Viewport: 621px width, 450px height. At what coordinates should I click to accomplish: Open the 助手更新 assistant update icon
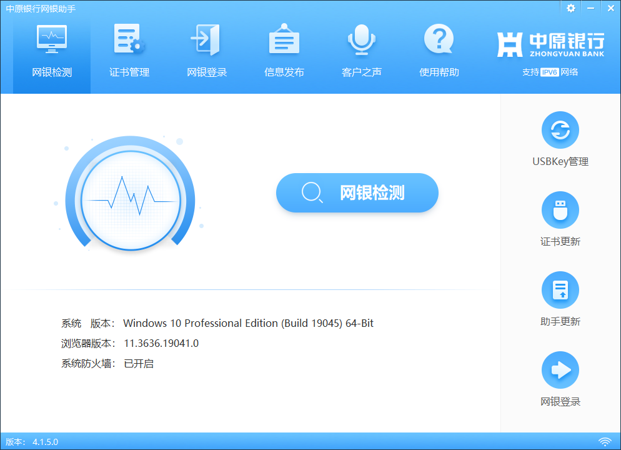click(x=560, y=289)
